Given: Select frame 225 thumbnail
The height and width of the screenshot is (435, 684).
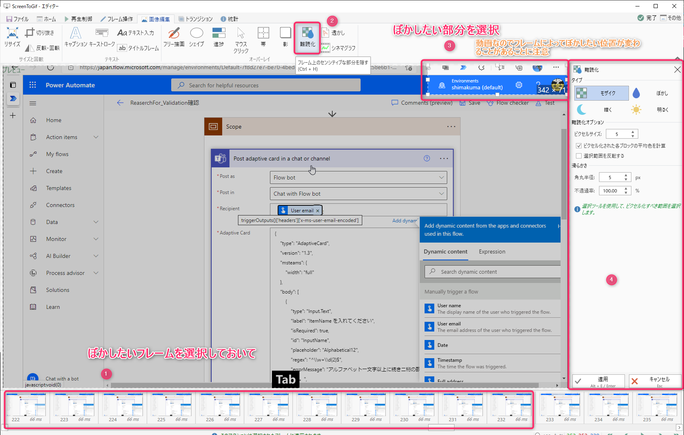Looking at the screenshot, I should 171,407.
